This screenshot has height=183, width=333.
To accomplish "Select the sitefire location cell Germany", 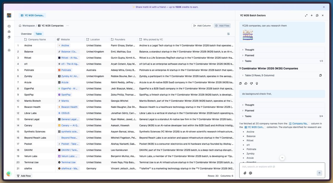I will coord(96,168).
